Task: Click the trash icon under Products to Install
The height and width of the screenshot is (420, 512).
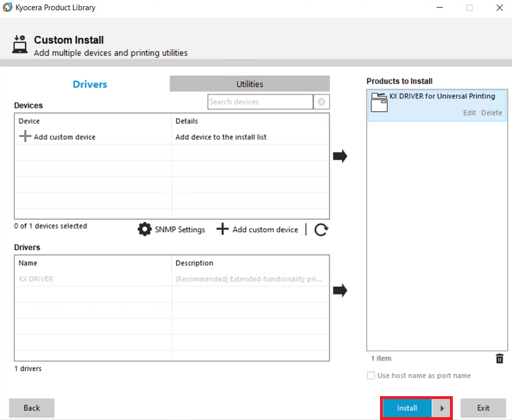Action: [x=499, y=359]
